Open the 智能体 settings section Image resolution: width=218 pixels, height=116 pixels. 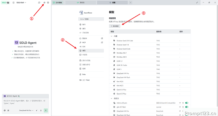tap(91, 38)
